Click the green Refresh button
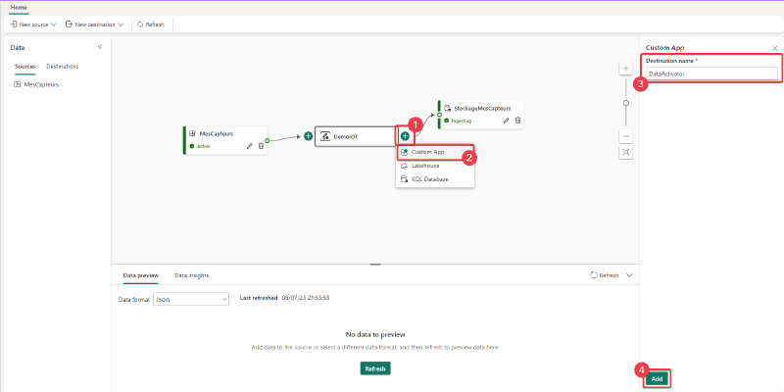This screenshot has width=784, height=392. [x=375, y=368]
